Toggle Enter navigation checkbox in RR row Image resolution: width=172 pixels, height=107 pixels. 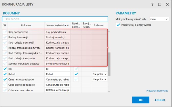(76, 69)
